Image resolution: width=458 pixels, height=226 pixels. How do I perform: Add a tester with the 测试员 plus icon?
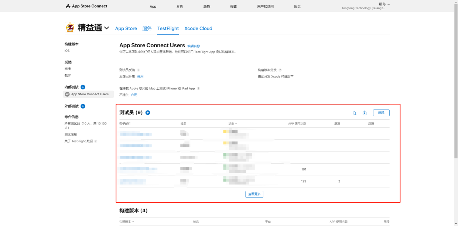[148, 113]
